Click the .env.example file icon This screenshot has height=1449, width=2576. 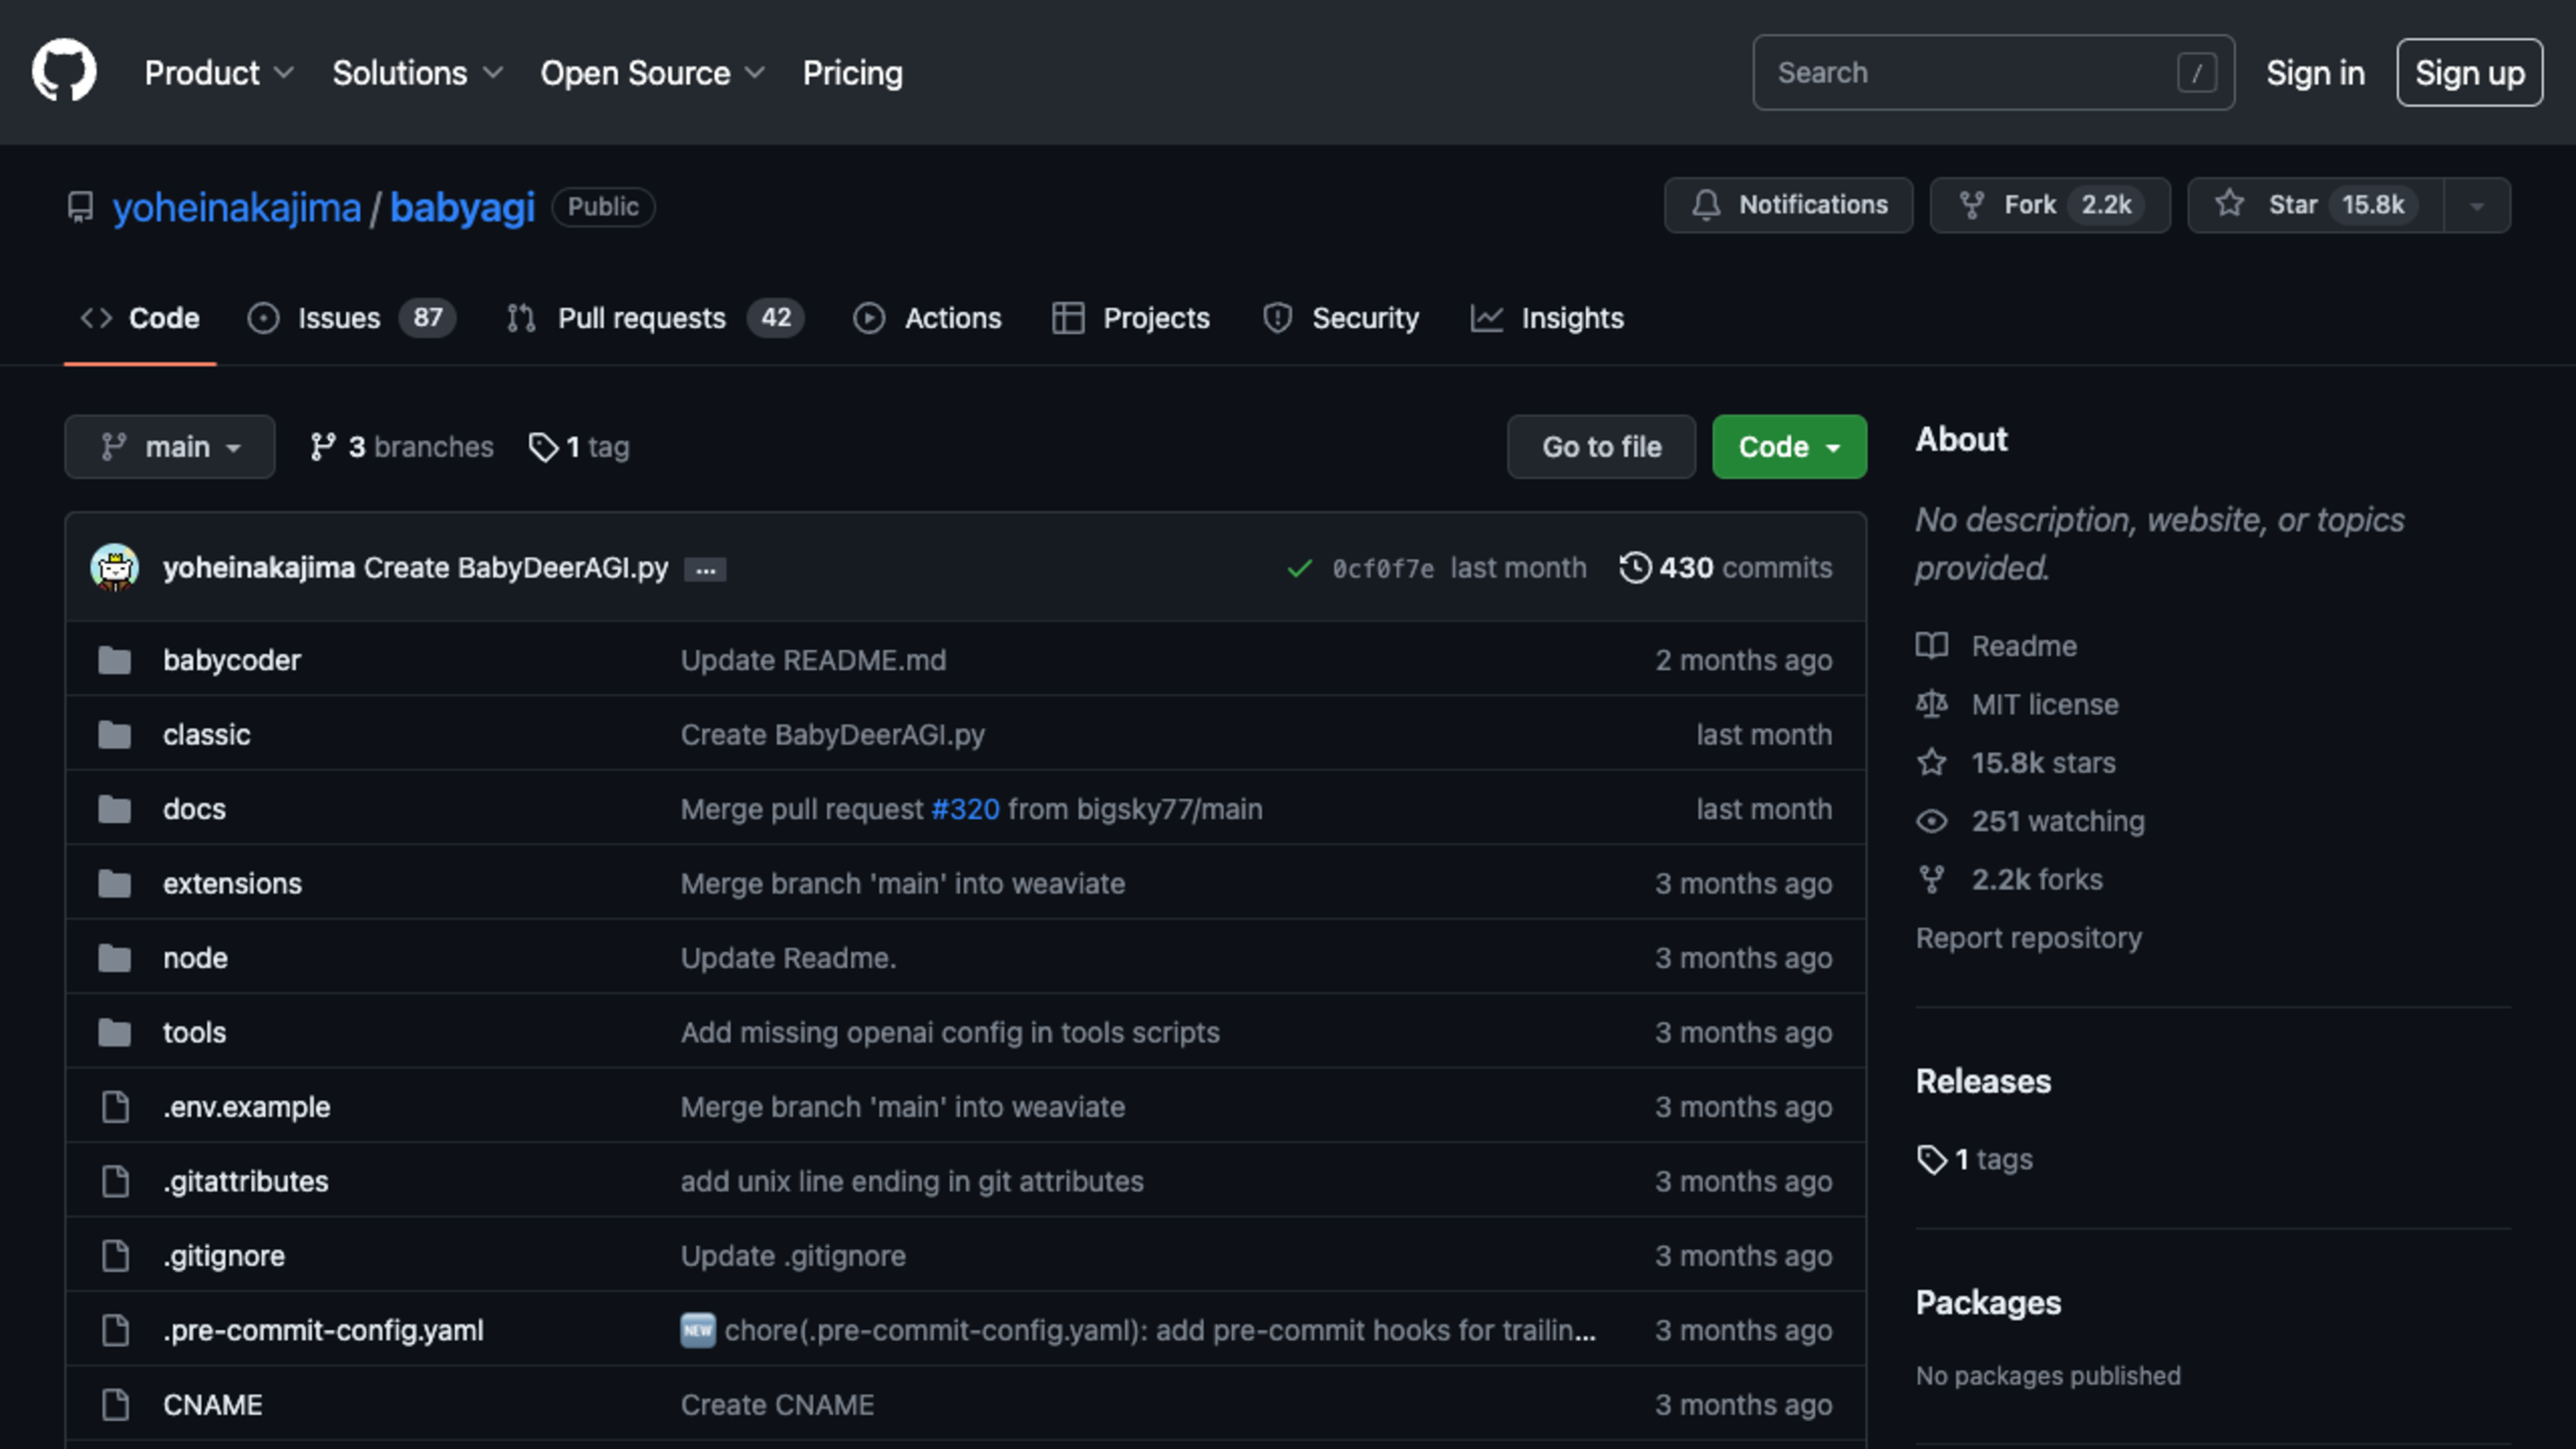click(116, 1107)
